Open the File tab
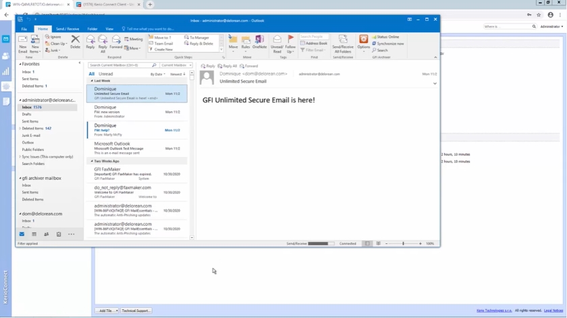This screenshot has height=318, width=567. pyautogui.click(x=24, y=29)
